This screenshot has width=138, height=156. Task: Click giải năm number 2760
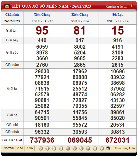pos(42,65)
